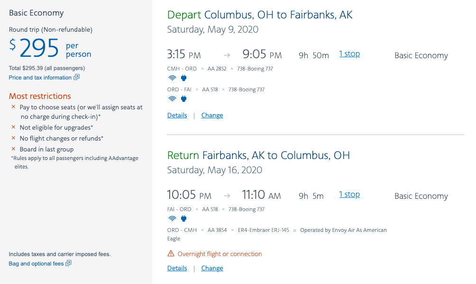Click external-link icon beside Bag and optional fees

pos(68,263)
